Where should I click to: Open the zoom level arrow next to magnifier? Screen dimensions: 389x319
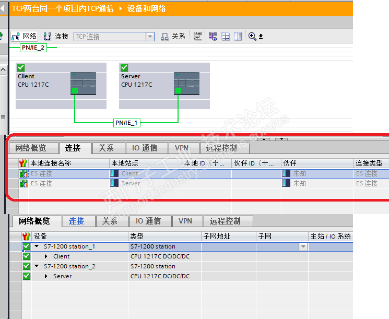261,37
